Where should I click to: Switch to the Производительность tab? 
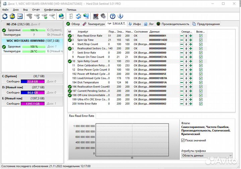point(173,24)
